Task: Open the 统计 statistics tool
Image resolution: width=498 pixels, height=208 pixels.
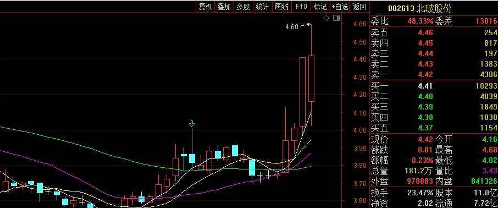Action: click(262, 7)
